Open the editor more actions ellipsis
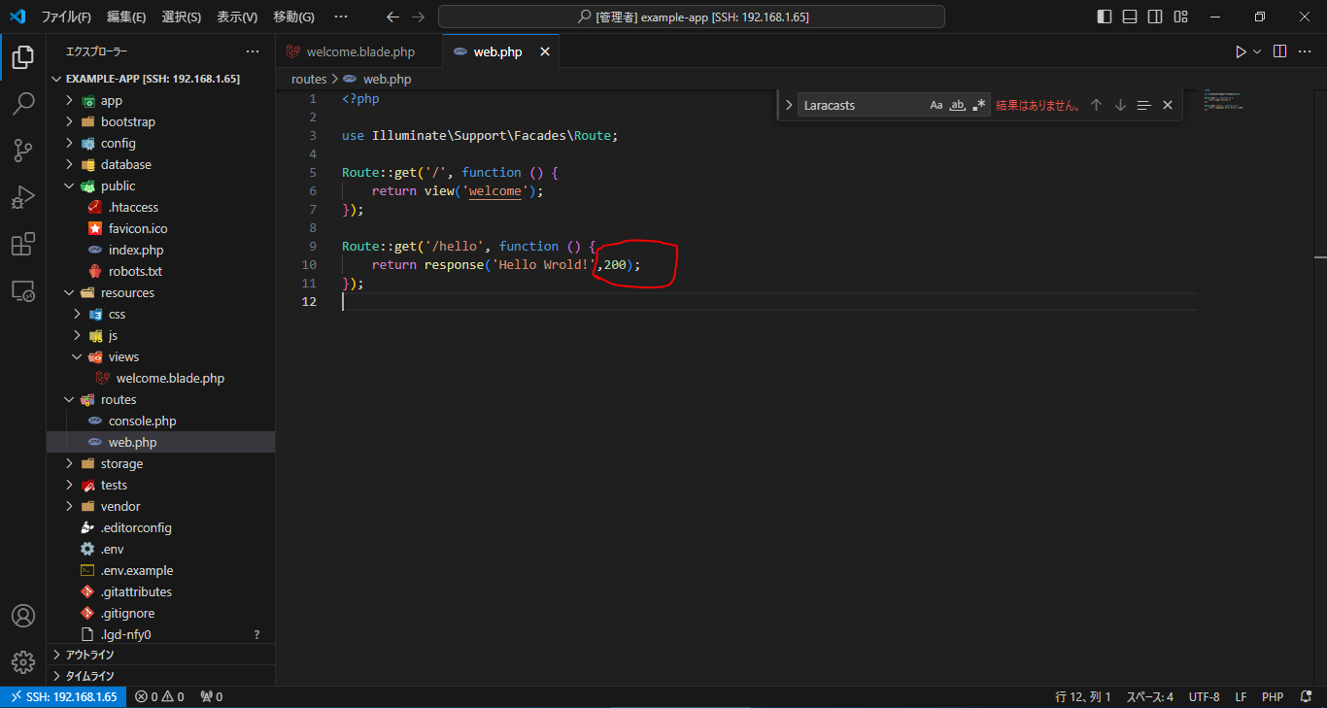The image size is (1327, 708). (x=1307, y=51)
